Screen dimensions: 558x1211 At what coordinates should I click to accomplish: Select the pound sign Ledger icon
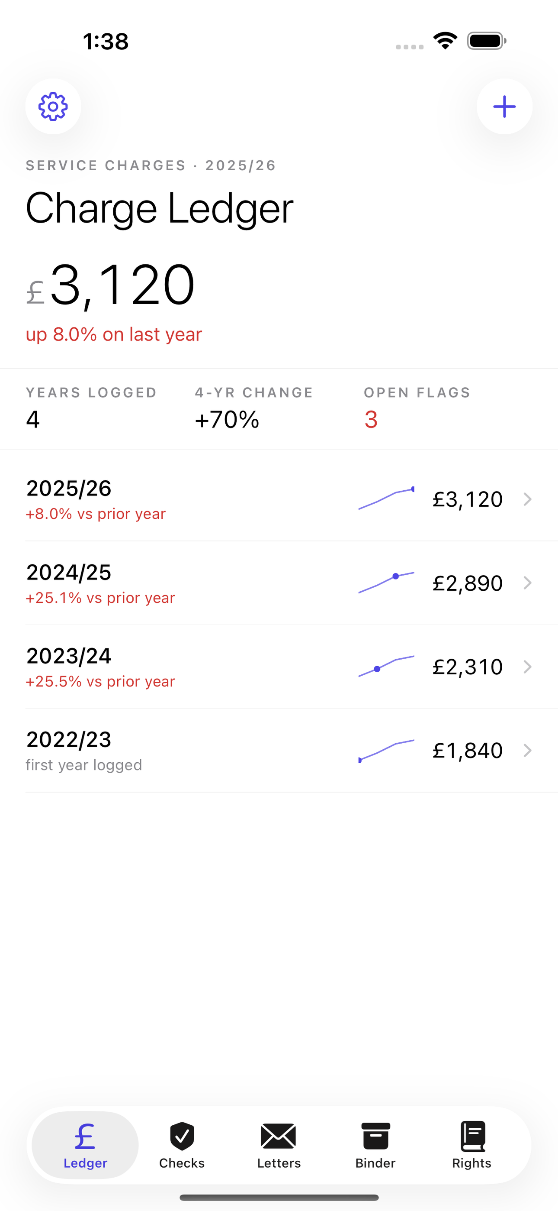coord(85,1136)
